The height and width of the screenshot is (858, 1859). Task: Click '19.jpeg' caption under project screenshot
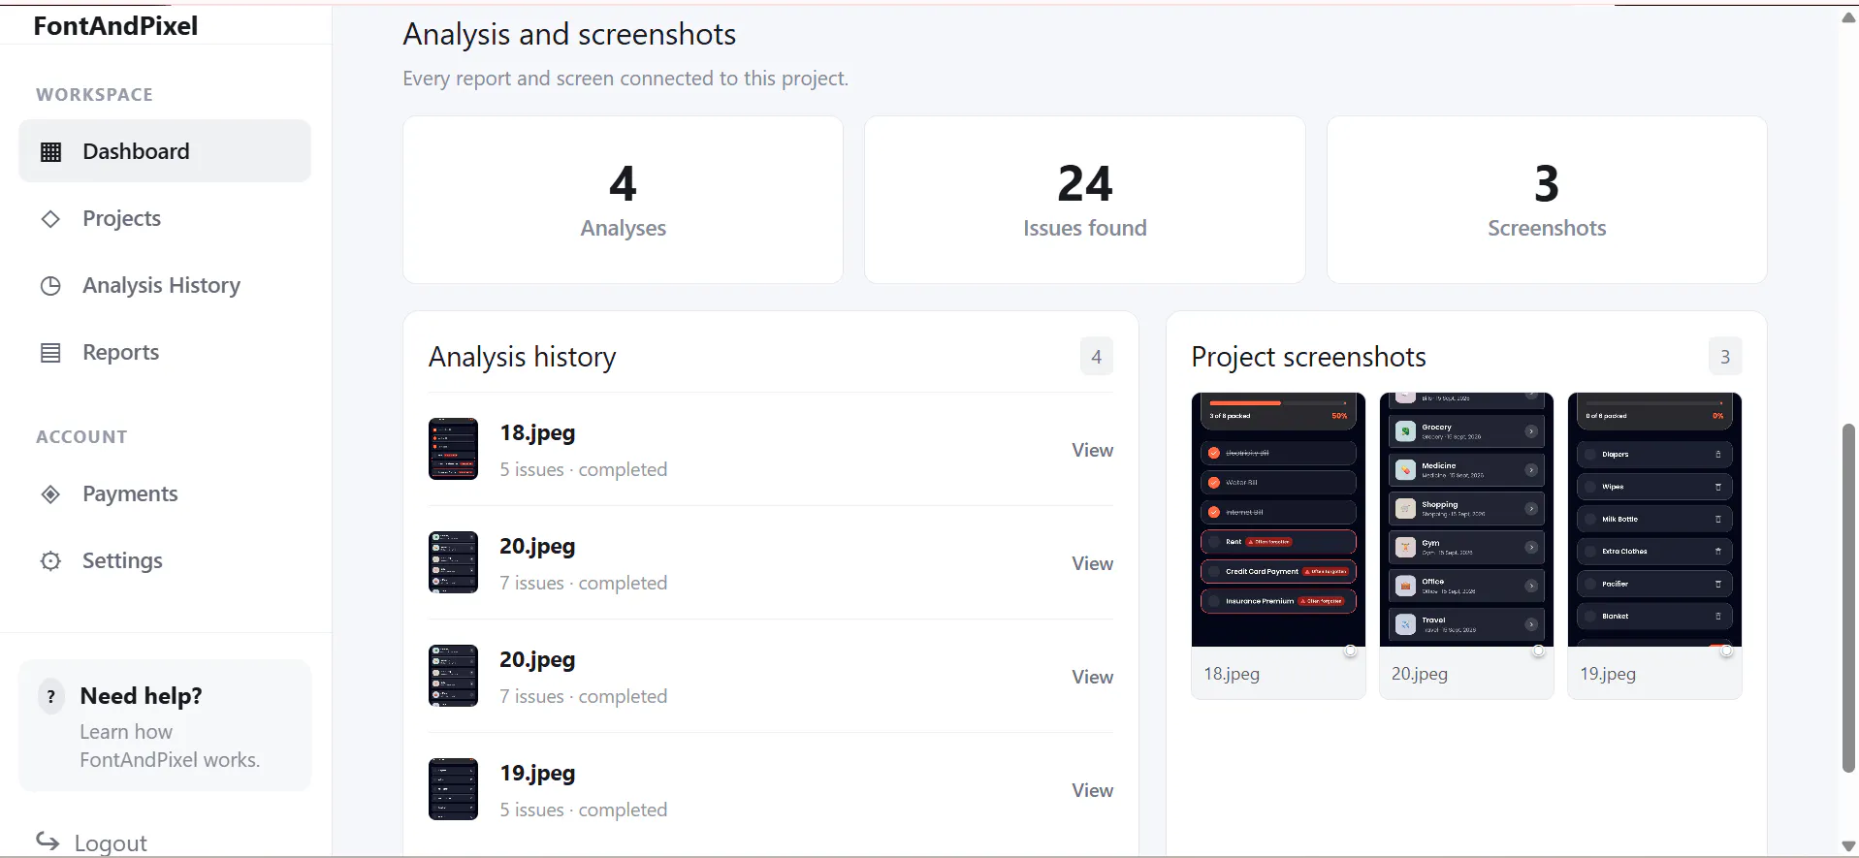(1608, 674)
